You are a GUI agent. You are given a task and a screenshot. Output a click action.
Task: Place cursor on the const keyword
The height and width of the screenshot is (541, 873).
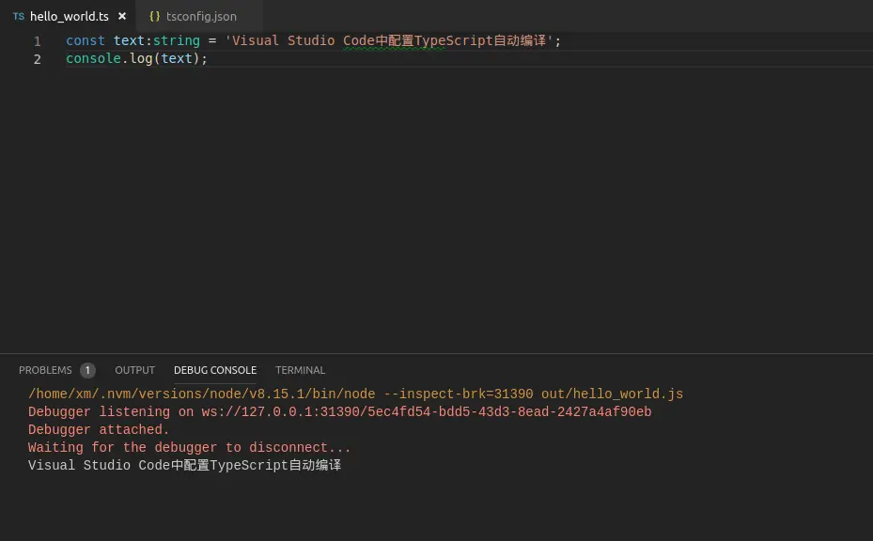pos(85,41)
